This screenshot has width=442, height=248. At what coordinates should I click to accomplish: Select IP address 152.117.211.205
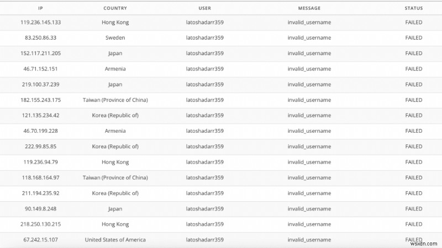(41, 53)
